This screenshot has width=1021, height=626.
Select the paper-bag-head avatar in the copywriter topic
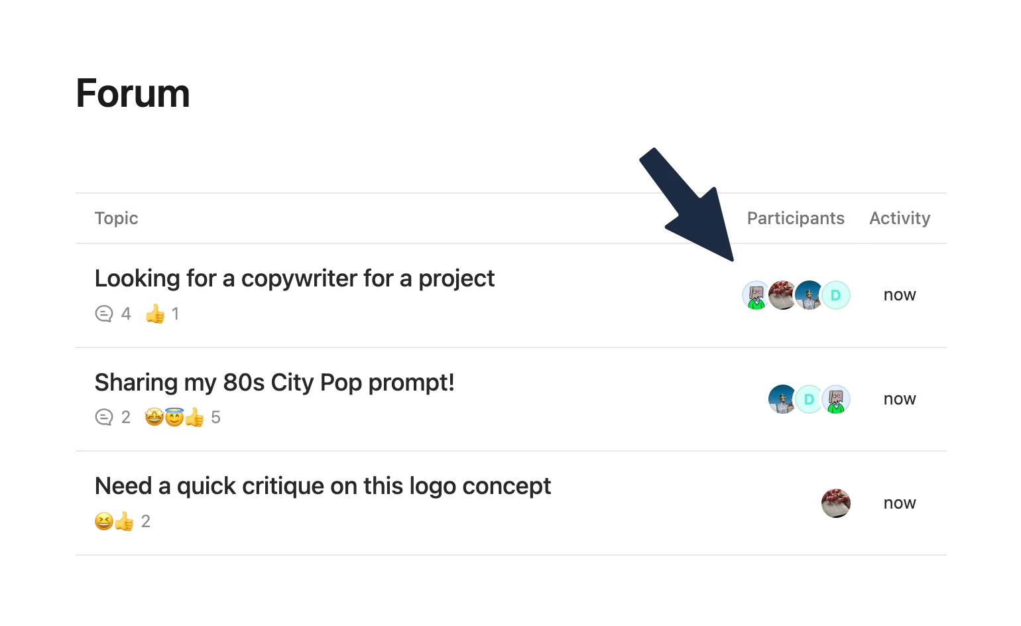tap(755, 295)
